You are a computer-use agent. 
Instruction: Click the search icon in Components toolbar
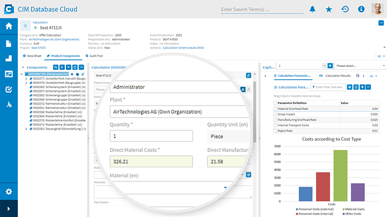tap(56, 68)
